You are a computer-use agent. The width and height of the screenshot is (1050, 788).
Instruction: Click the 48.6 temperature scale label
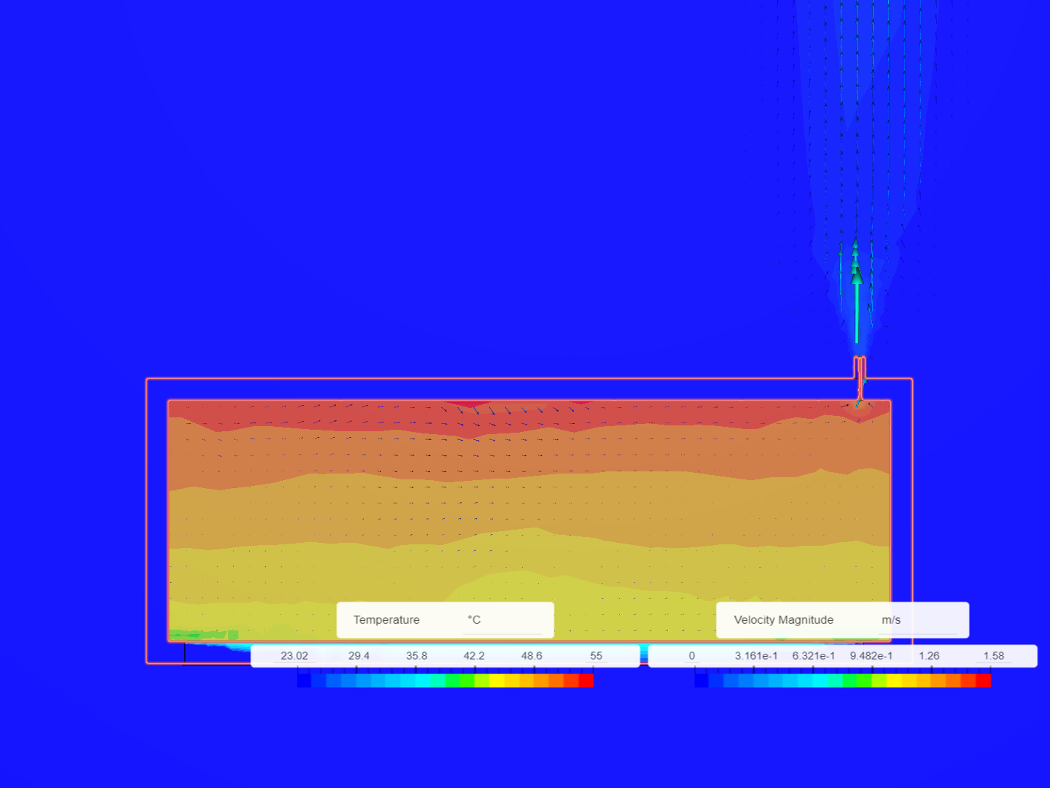click(532, 655)
